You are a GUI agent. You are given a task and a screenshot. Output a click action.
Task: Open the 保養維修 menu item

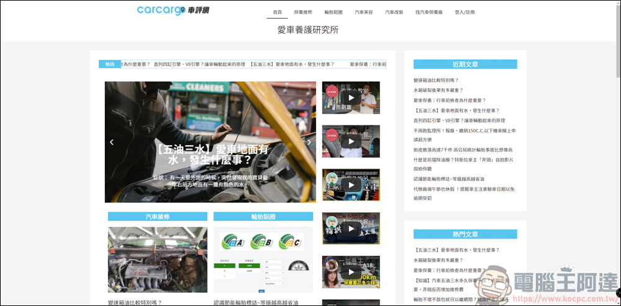(x=303, y=12)
